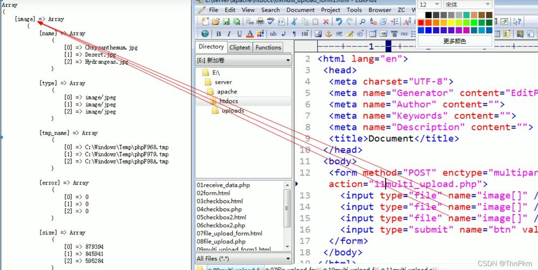
Task: Click 更多颜色 more colors button
Action: click(x=455, y=41)
